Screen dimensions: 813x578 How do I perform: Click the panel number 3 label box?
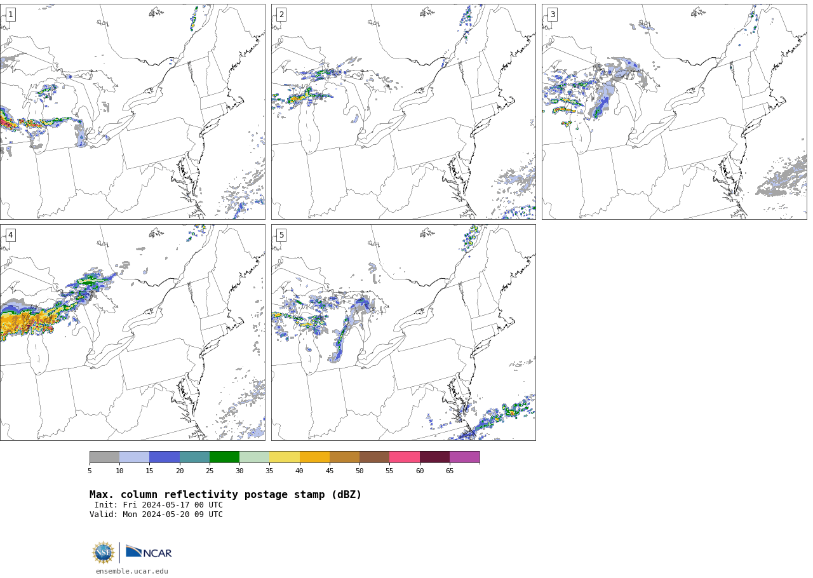coord(552,15)
